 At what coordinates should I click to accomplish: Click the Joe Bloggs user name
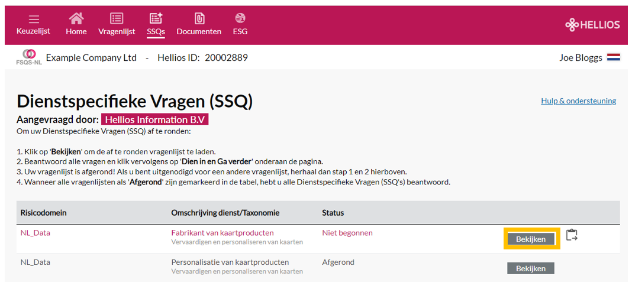[581, 57]
